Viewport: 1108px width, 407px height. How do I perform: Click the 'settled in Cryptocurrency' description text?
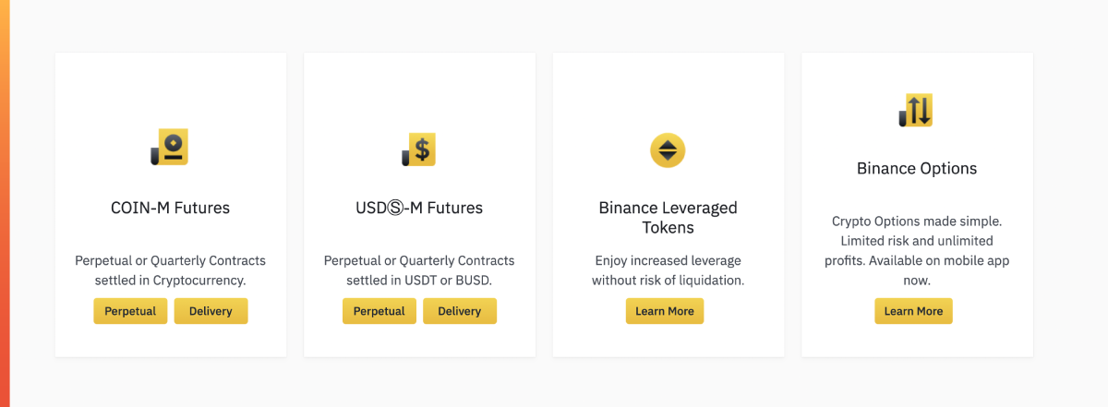[170, 280]
